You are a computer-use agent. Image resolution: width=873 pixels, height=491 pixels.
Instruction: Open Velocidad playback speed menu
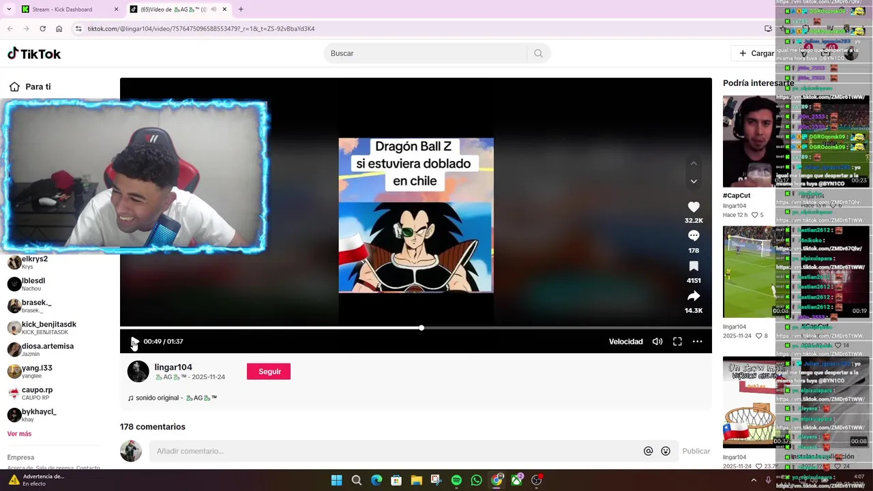[625, 342]
